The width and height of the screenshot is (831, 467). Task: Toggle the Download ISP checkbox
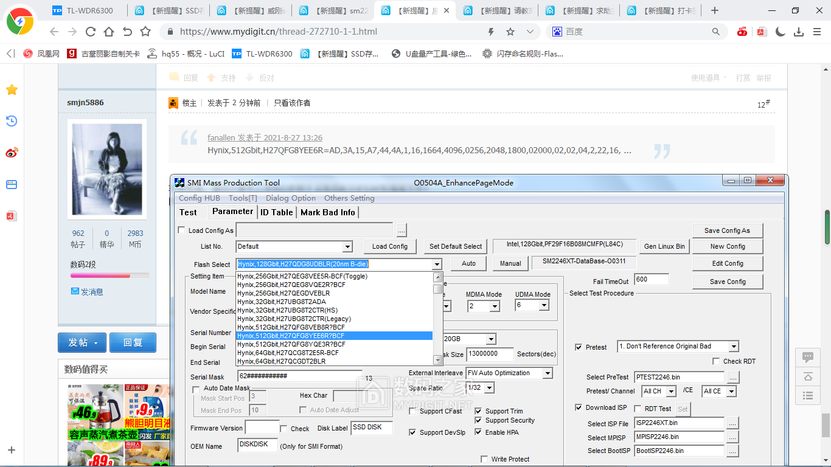[x=579, y=407]
